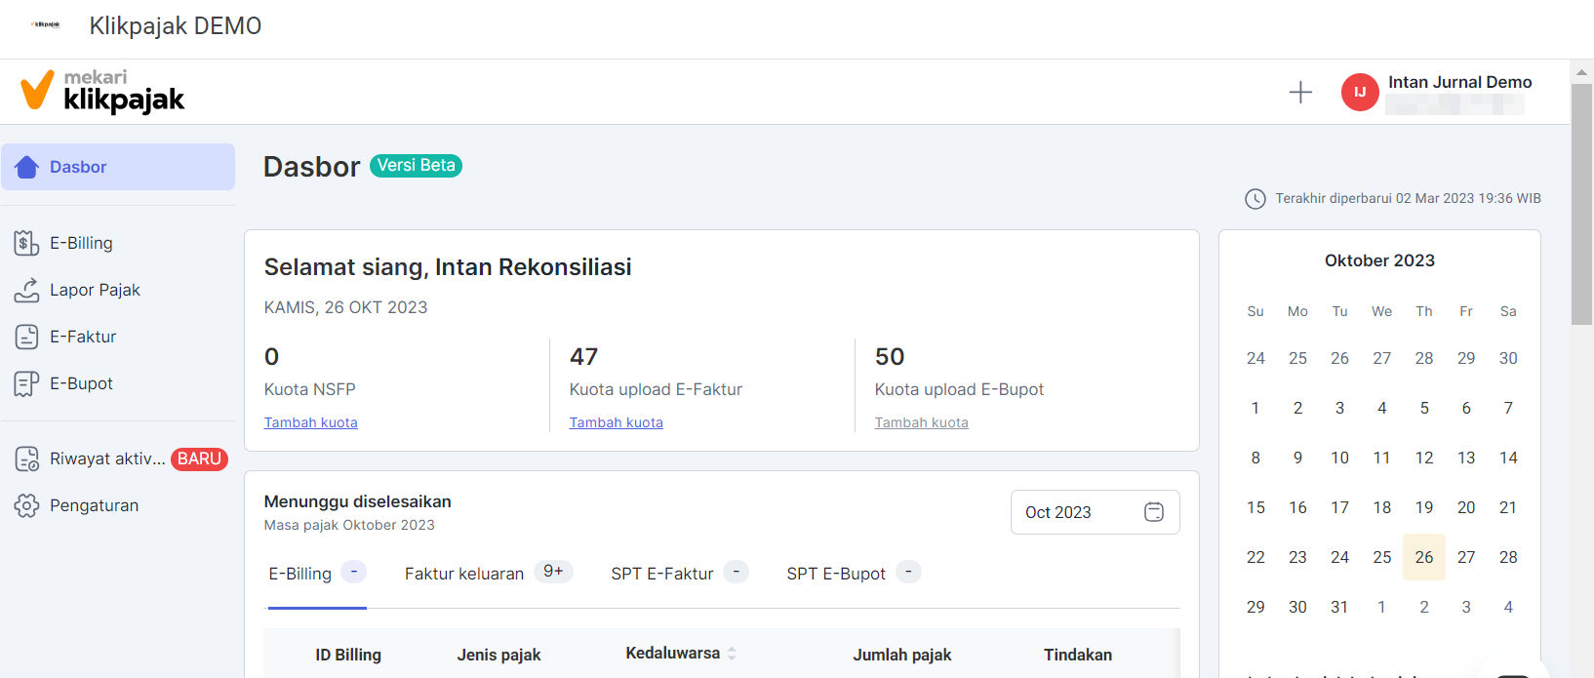
Task: Click the E-Bupot sidebar icon
Action: pos(26,383)
